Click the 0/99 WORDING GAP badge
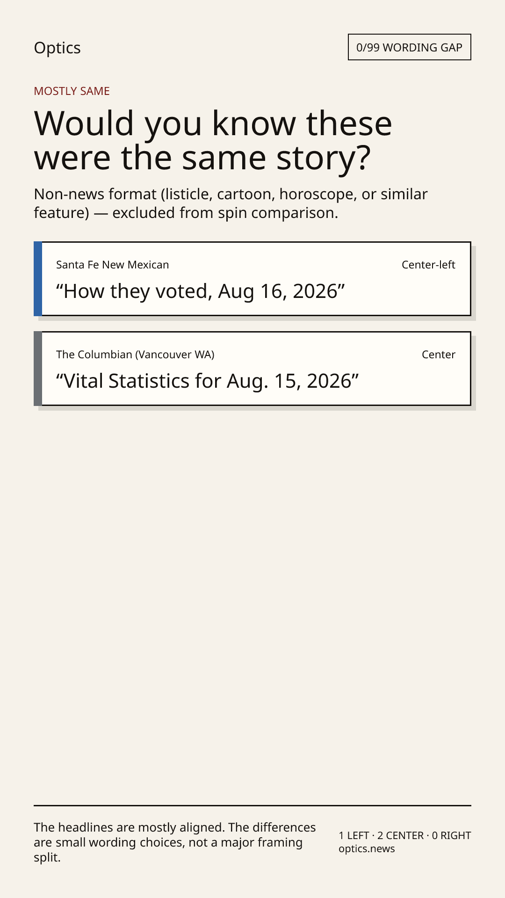 point(409,47)
